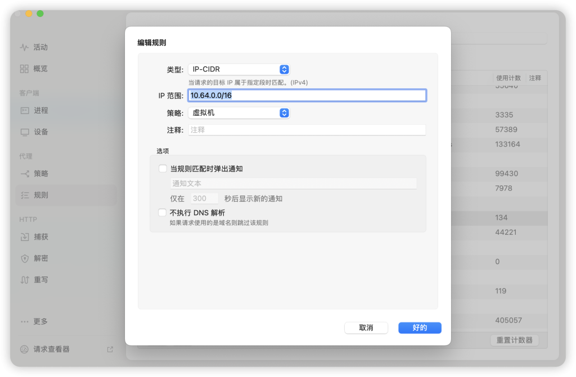
Task: Switch to 进程 sidebar item
Action: pos(41,111)
